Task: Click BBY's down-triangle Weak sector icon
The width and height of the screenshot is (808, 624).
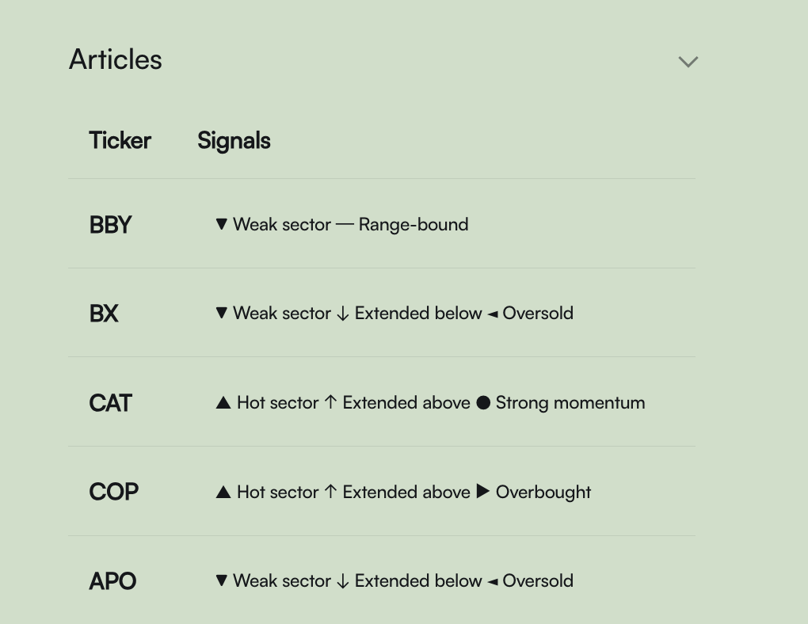Action: 222,225
